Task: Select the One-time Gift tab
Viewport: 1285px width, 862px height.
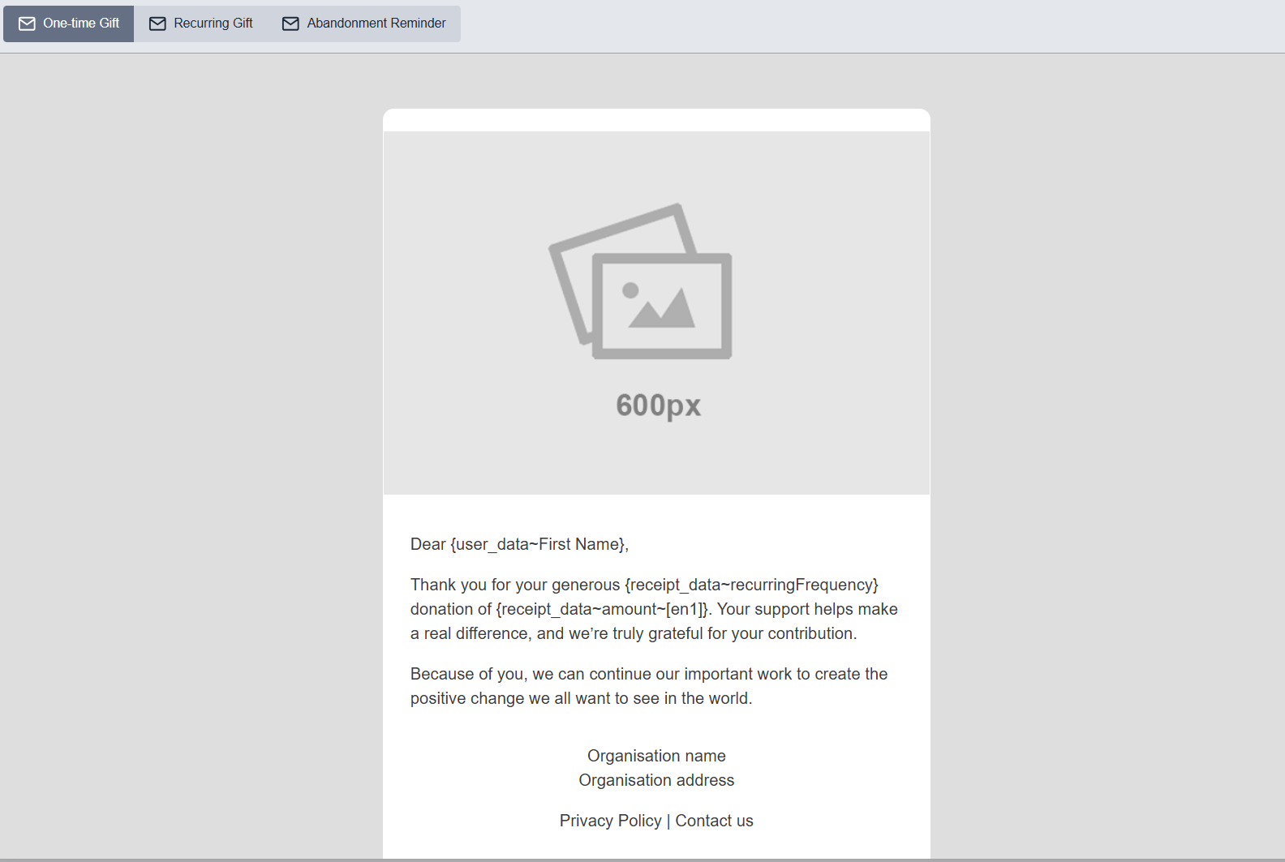Action: [69, 24]
